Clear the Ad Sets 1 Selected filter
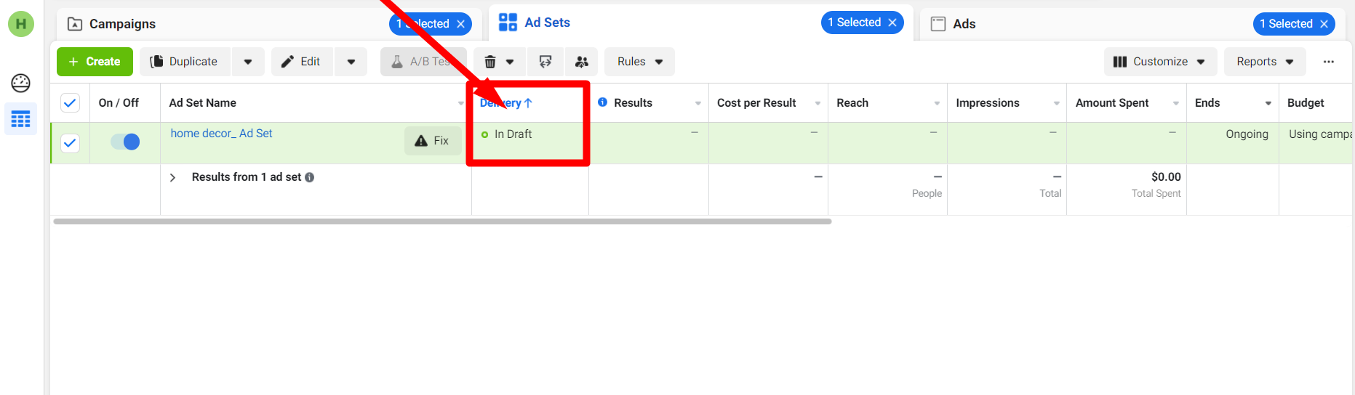This screenshot has width=1355, height=395. click(892, 23)
